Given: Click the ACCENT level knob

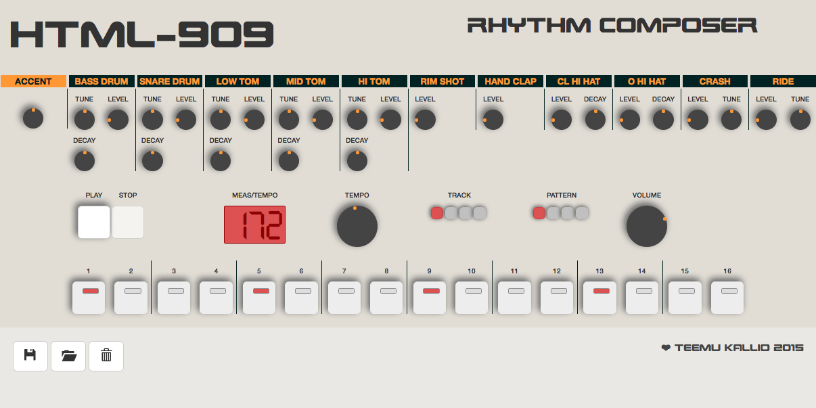Looking at the screenshot, I should pyautogui.click(x=32, y=117).
